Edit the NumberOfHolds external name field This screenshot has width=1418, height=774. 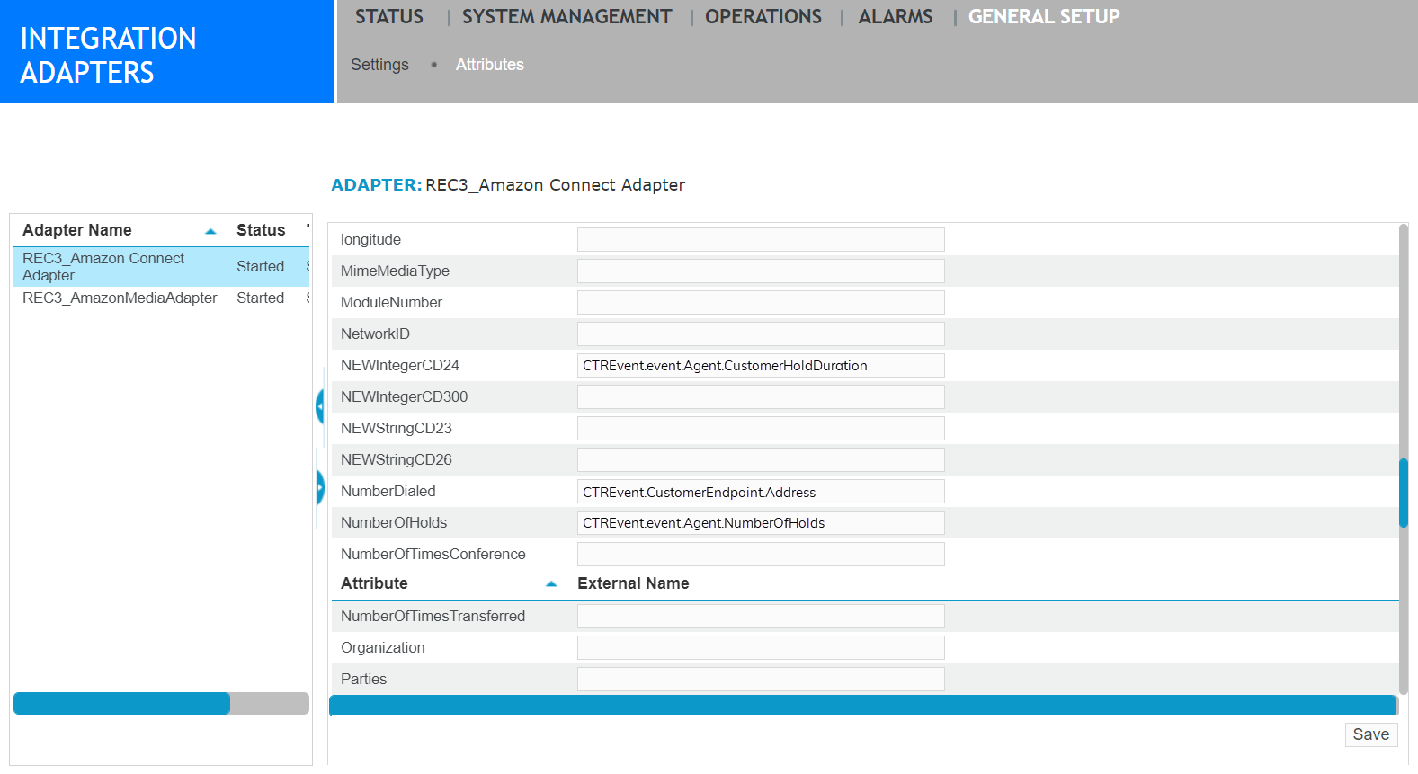pyautogui.click(x=761, y=522)
